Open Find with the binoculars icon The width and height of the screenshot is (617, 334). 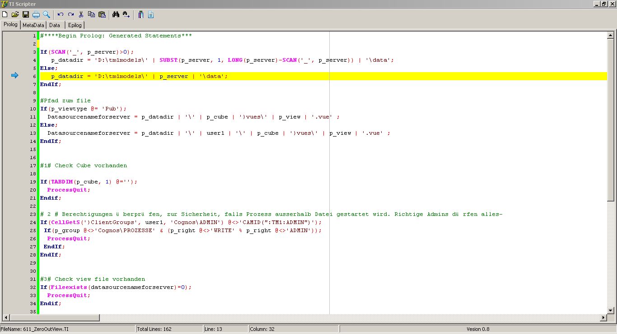116,14
